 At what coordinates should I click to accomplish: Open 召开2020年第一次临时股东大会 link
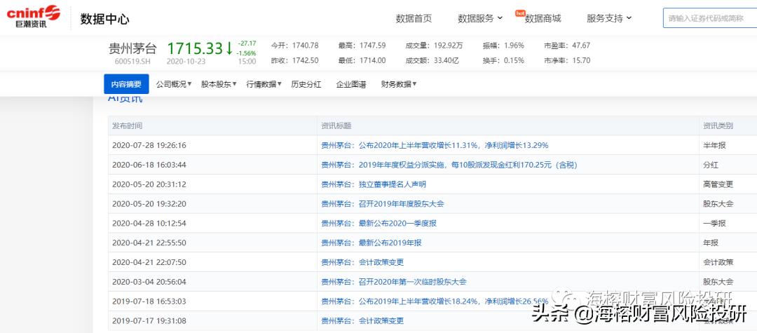pyautogui.click(x=393, y=282)
